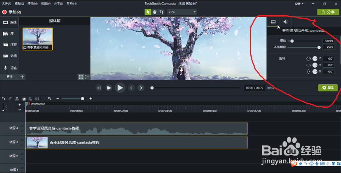Click the timeline Copy icon
The width and height of the screenshot is (341, 173).
24,99
